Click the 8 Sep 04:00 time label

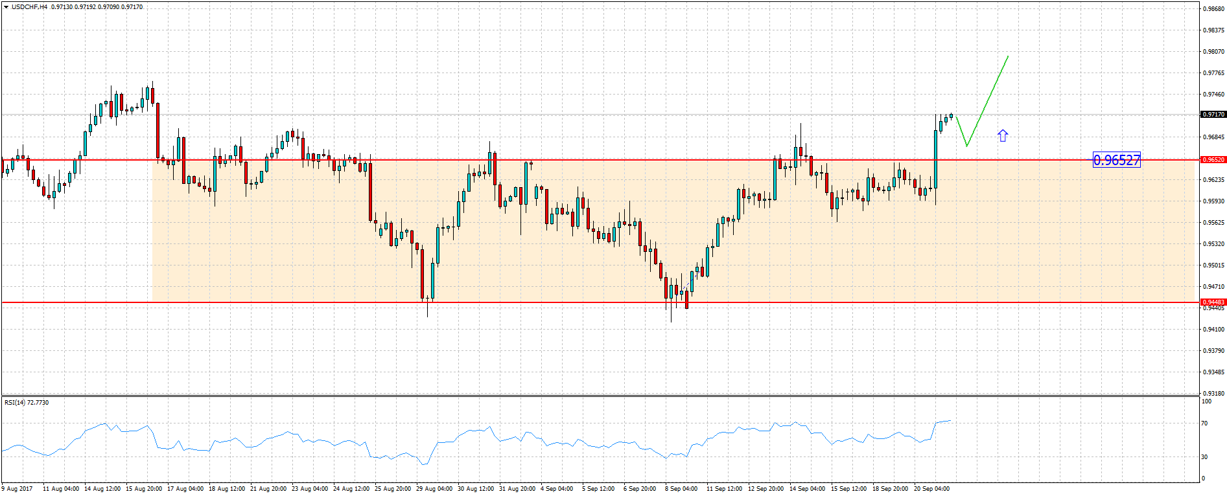[681, 489]
